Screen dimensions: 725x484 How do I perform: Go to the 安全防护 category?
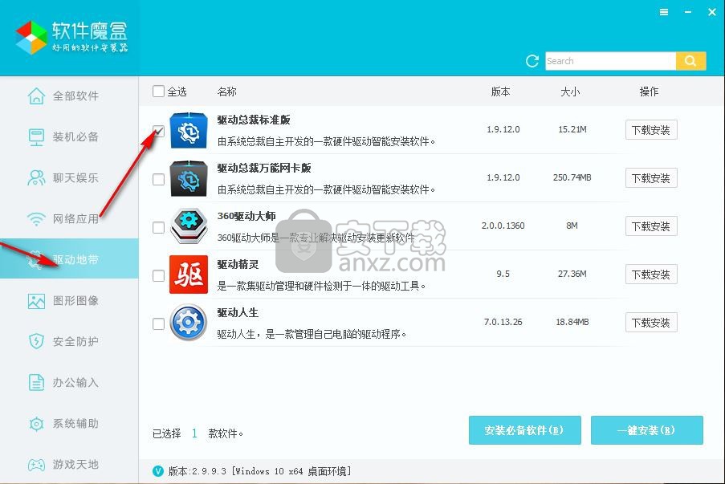pyautogui.click(x=69, y=342)
